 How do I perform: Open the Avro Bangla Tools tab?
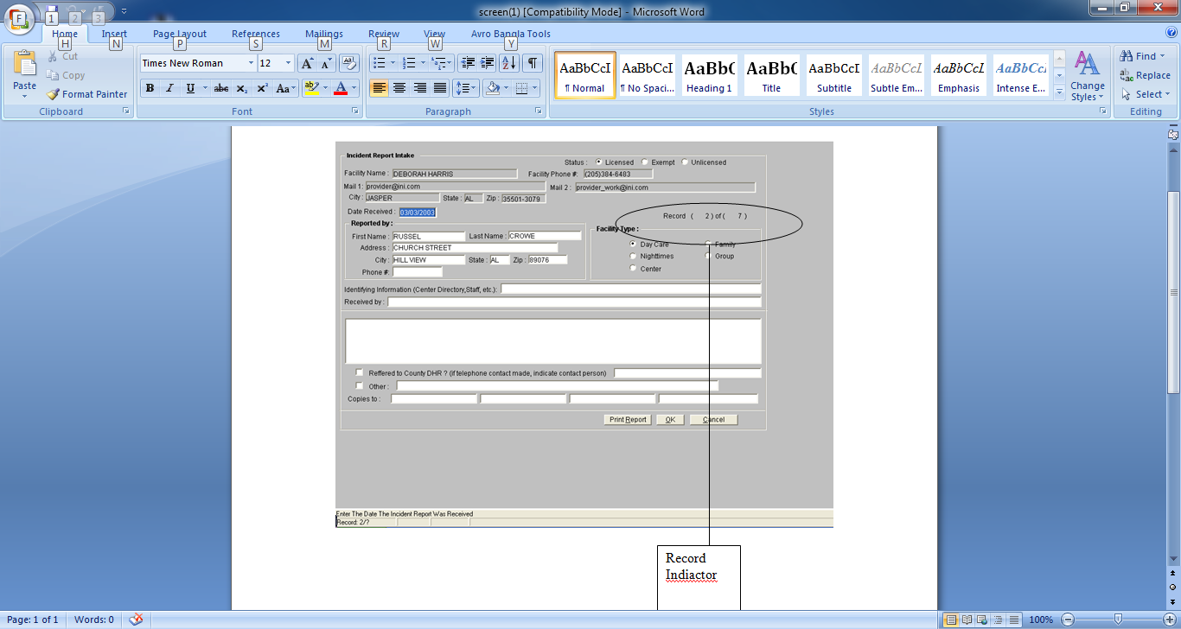511,34
